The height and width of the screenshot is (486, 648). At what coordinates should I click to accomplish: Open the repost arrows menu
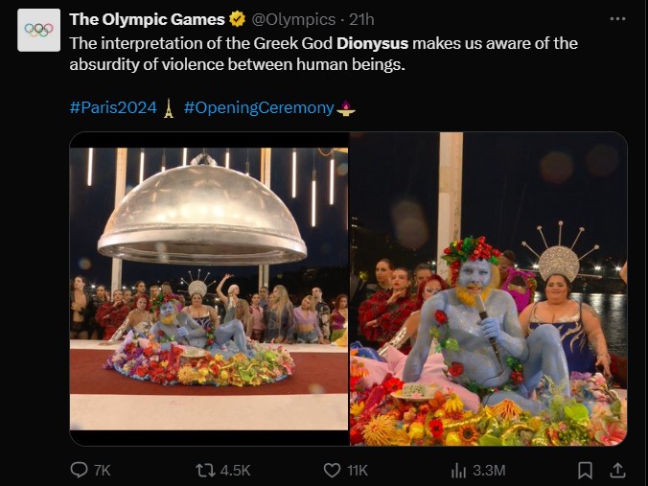click(x=204, y=470)
